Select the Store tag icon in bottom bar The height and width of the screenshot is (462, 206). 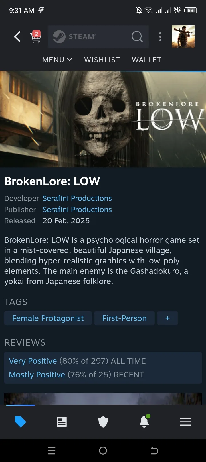pyautogui.click(x=20, y=422)
